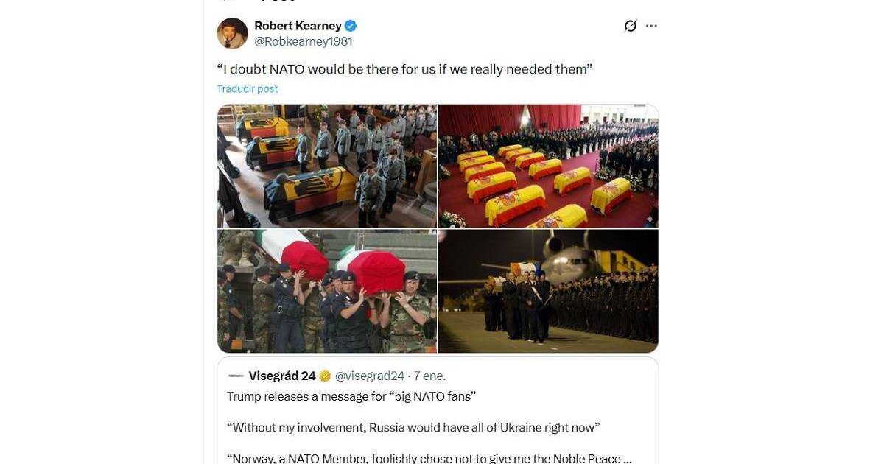Open the Spanish flag coffins photo
Screen dimensions: 884x464
[548, 166]
